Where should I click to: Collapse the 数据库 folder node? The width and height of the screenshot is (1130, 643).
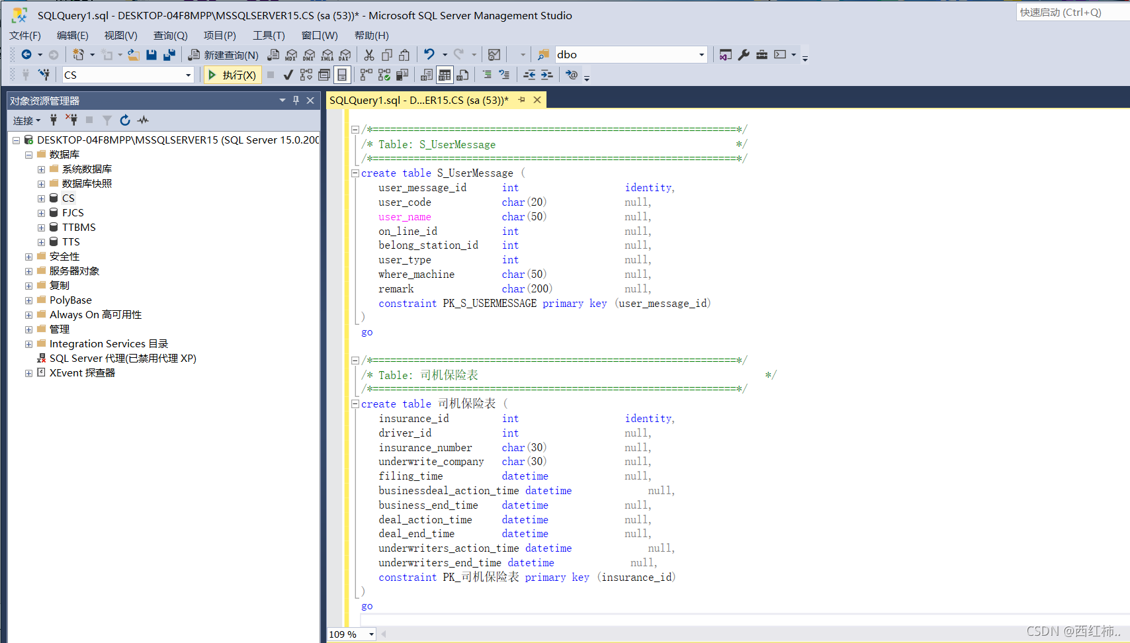[x=28, y=154]
